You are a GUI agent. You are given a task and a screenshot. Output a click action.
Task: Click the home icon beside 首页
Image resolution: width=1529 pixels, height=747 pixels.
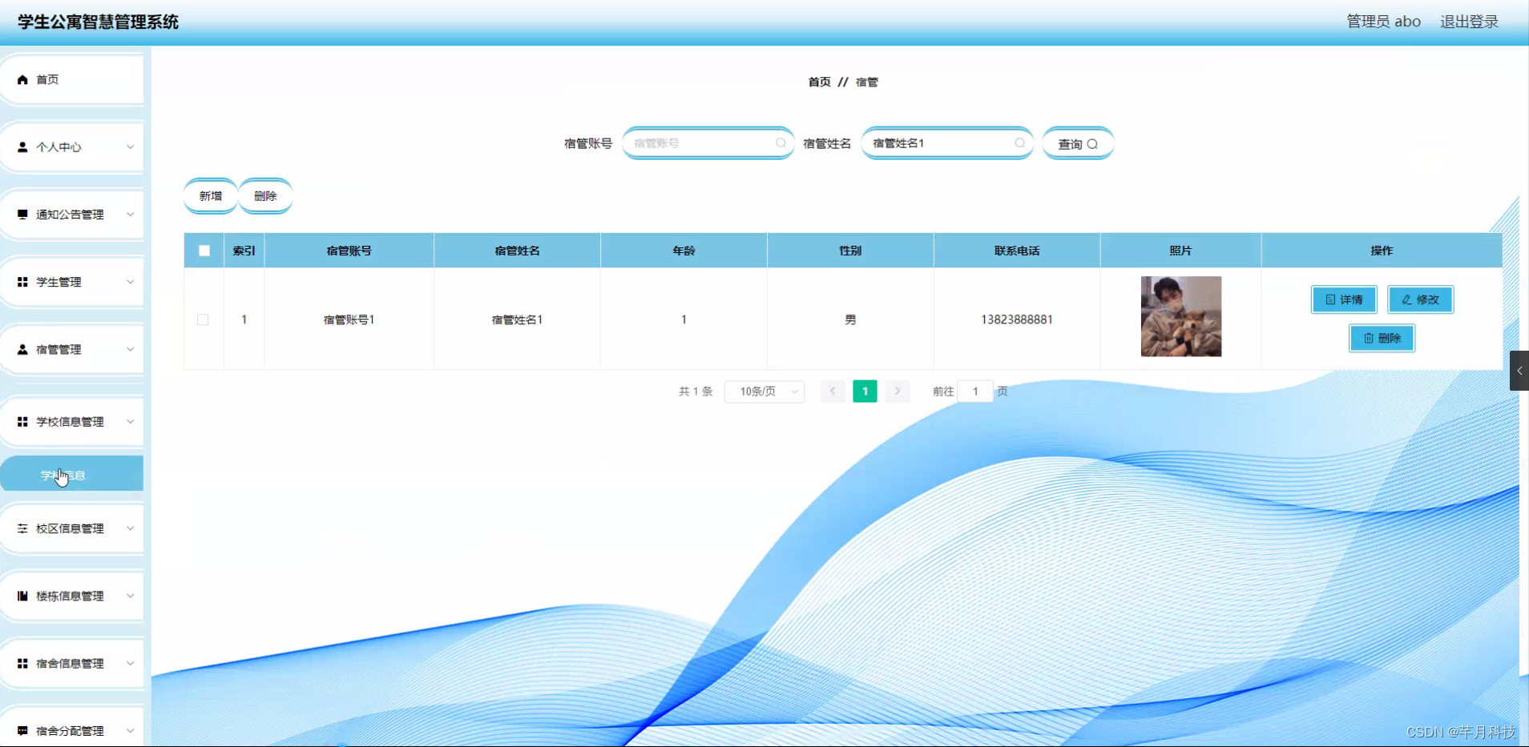coord(22,78)
